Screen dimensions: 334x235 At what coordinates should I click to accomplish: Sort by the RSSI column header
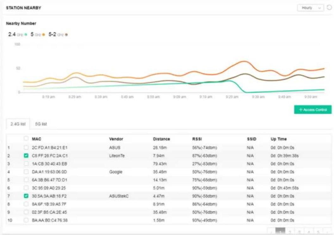coord(197,139)
